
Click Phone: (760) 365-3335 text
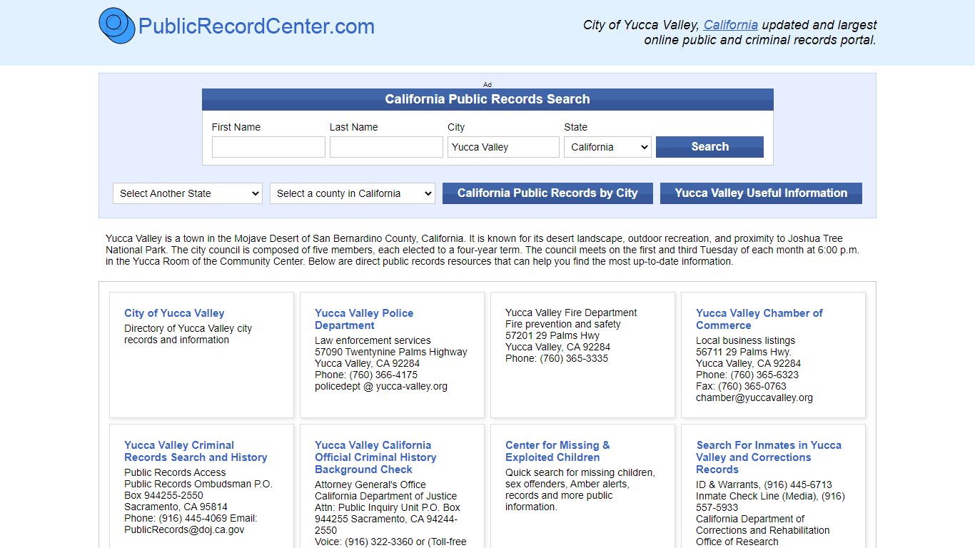tap(557, 358)
